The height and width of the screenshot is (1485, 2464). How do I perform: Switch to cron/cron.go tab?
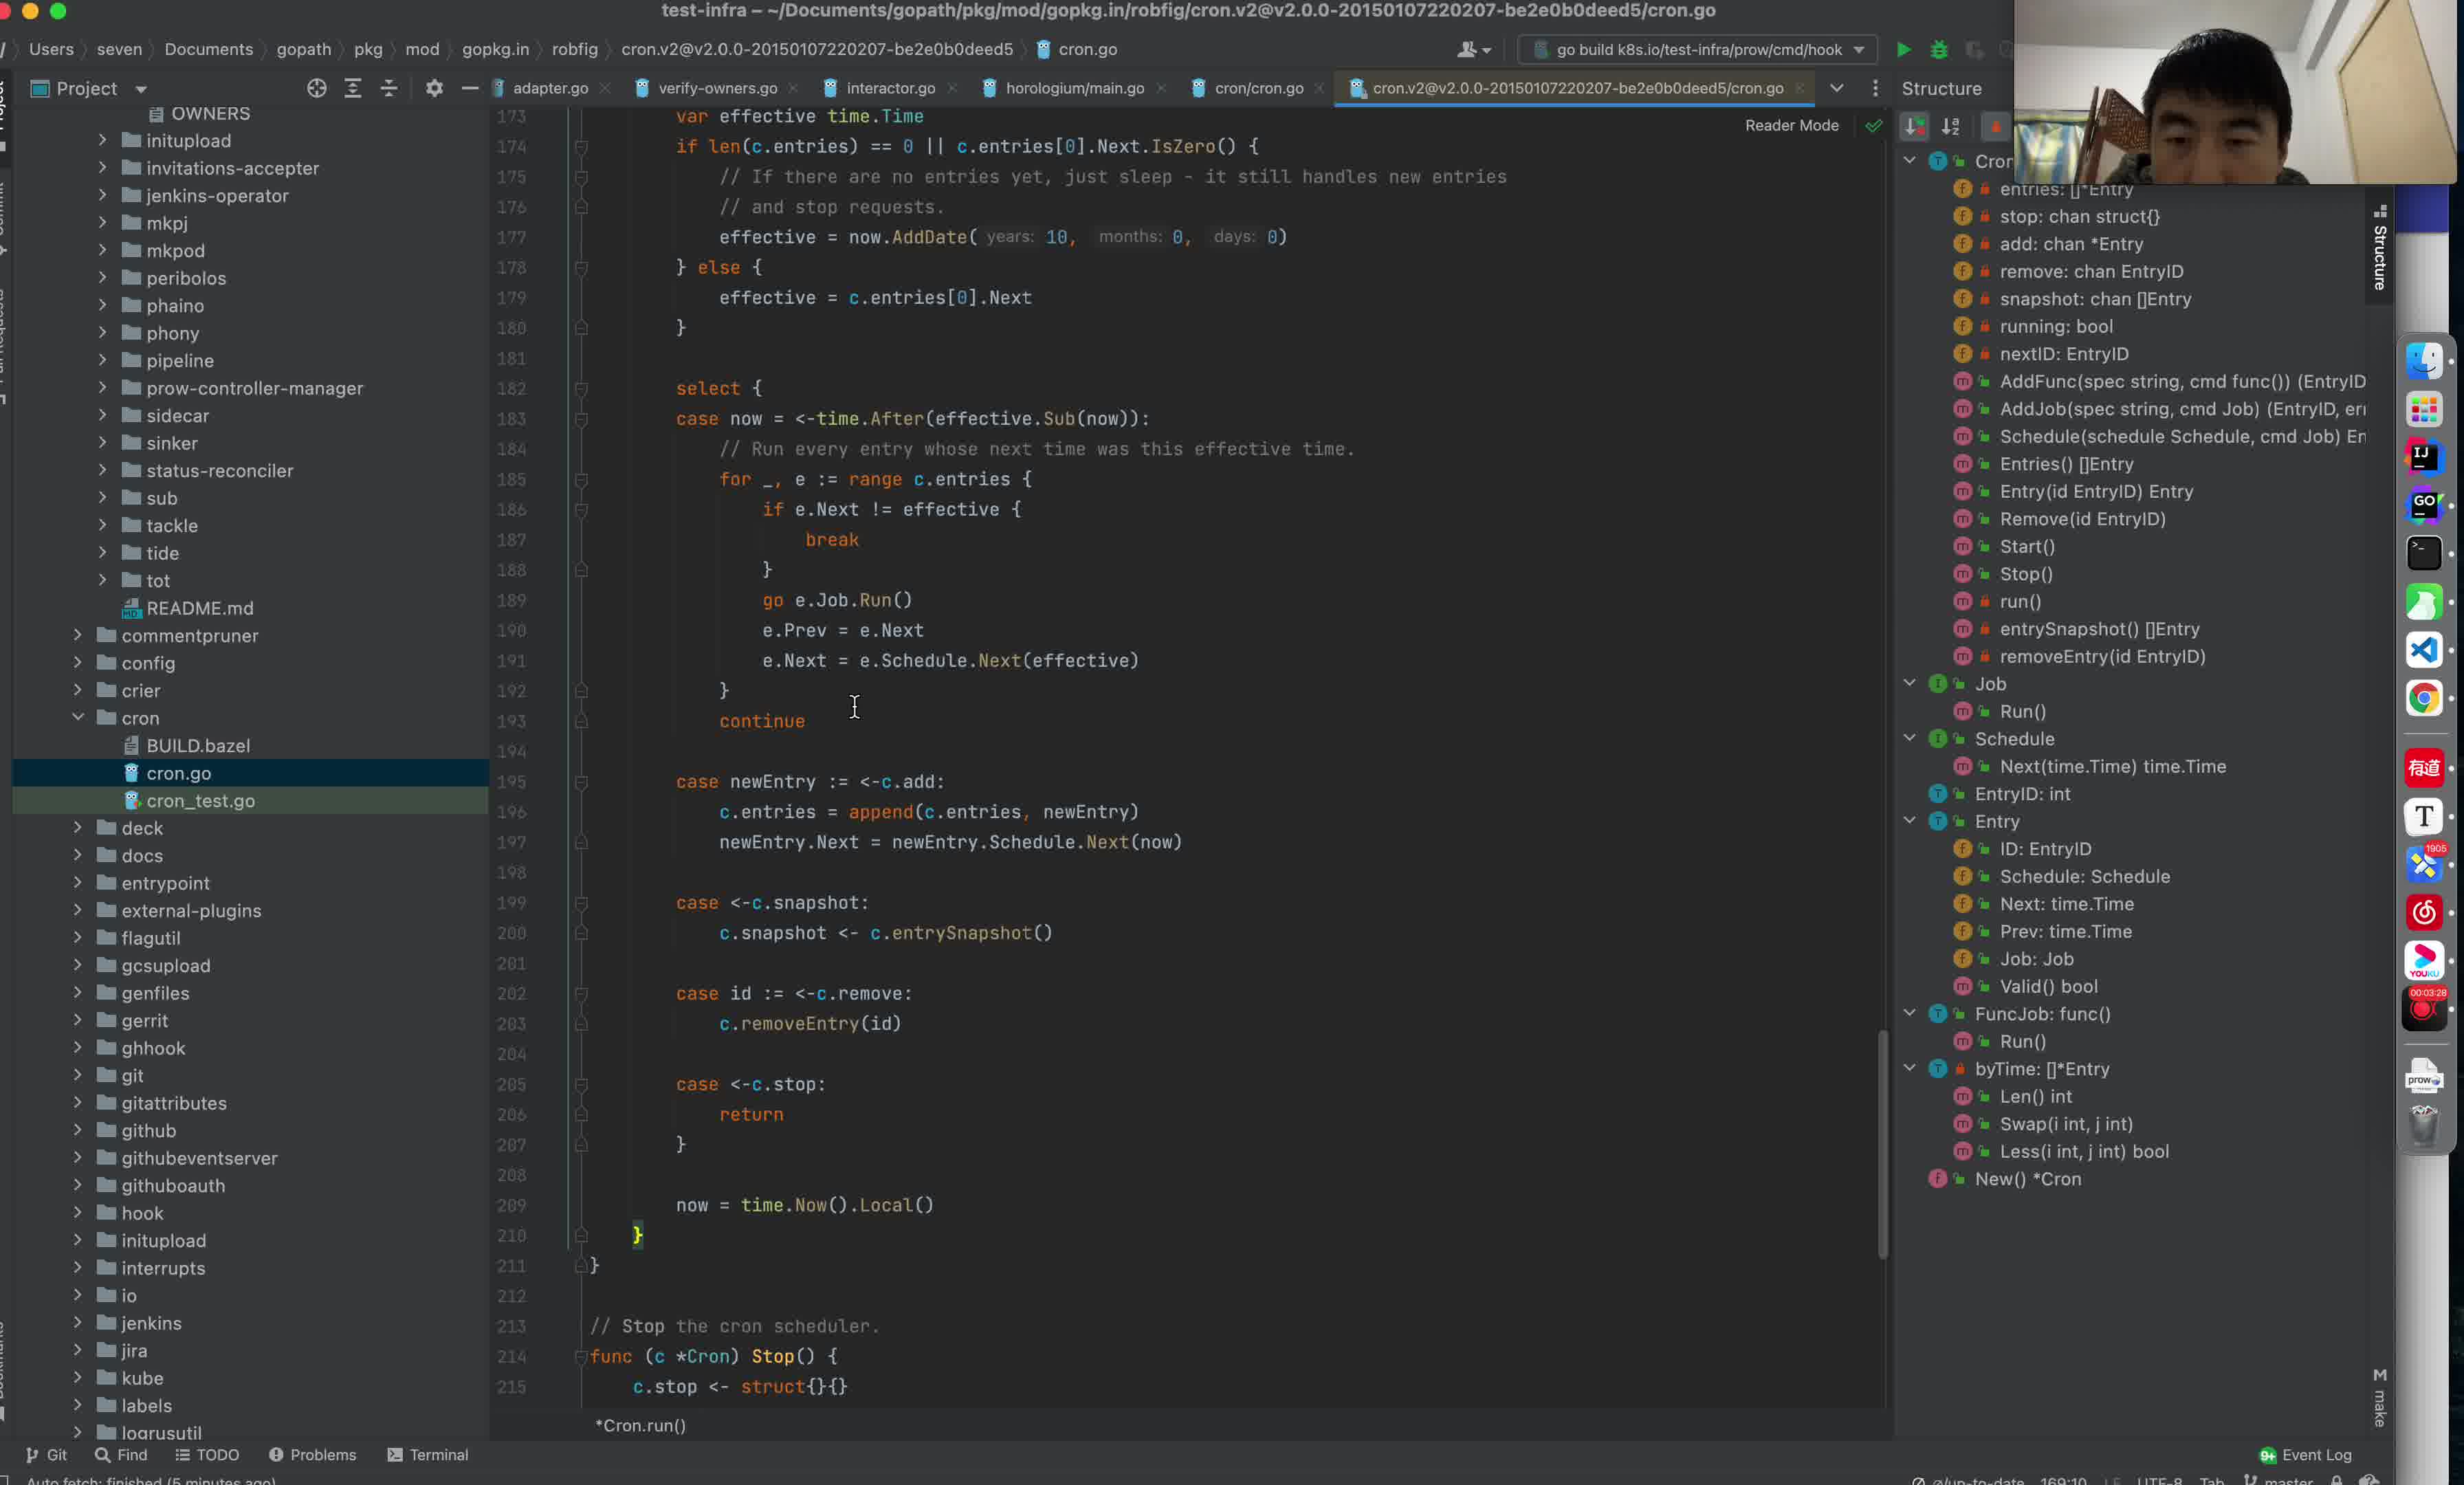pyautogui.click(x=1258, y=88)
